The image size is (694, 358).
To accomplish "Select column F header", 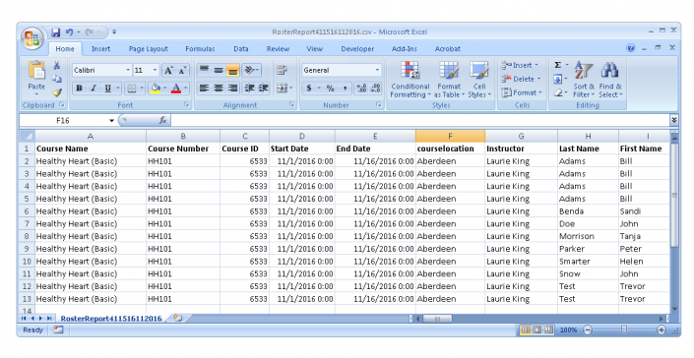I will (450, 136).
